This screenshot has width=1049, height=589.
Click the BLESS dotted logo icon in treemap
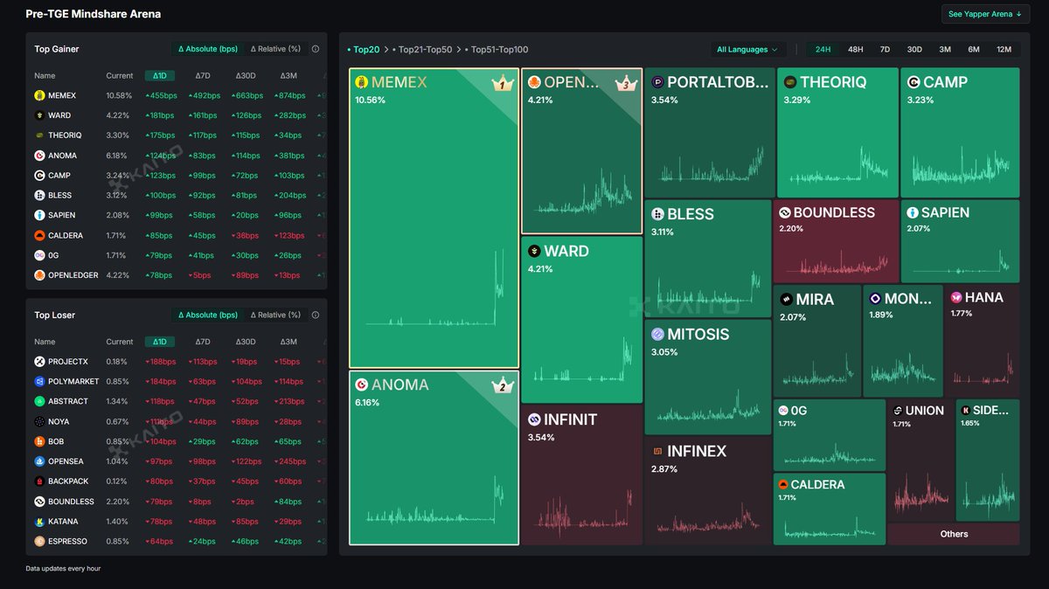click(x=657, y=214)
